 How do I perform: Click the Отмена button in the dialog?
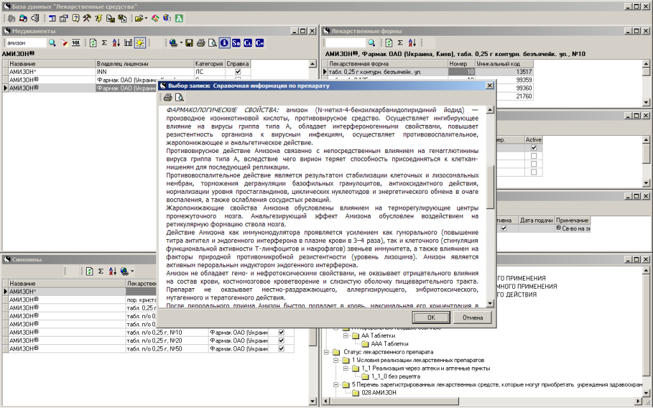473,317
